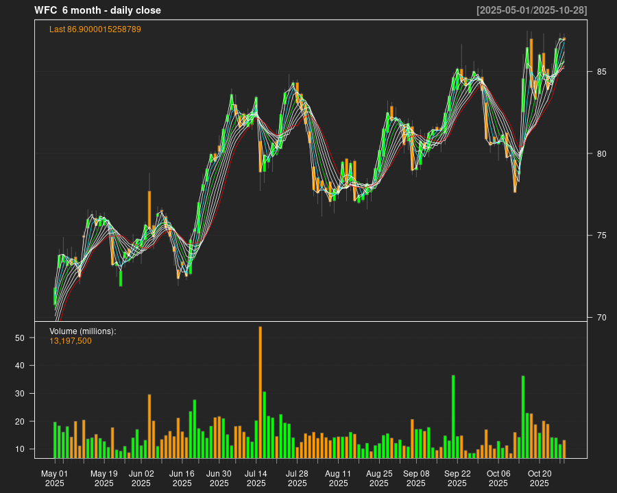The width and height of the screenshot is (617, 493).
Task: Jump to the Oct 20 2025 date marker
Action: coord(540,478)
